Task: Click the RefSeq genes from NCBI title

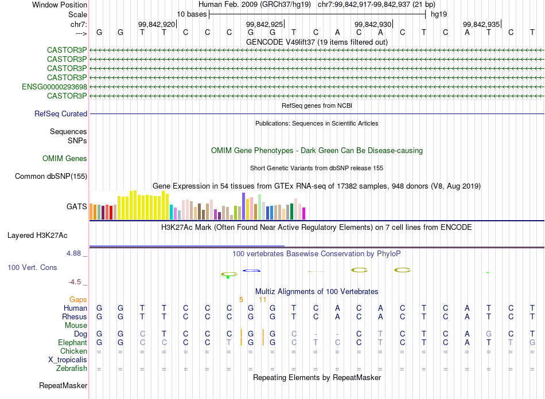Action: (317, 105)
